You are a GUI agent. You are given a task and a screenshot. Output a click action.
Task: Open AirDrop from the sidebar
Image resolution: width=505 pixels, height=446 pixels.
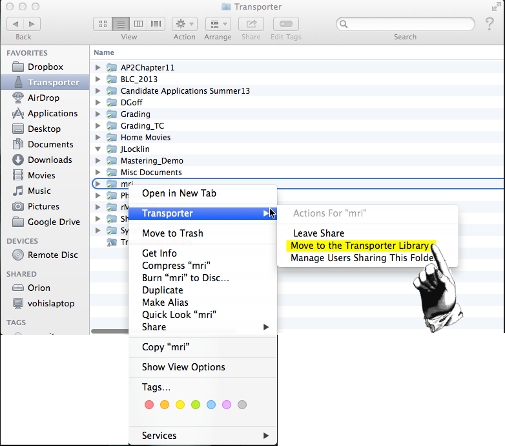(45, 98)
